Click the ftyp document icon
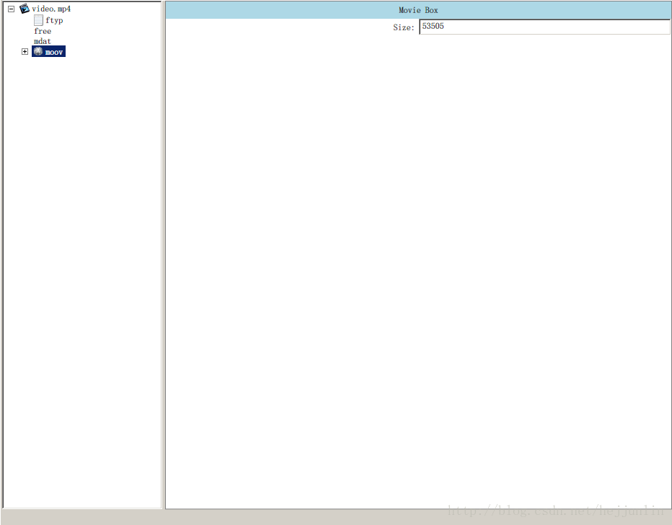Screen dimensions: 672x525 click(x=38, y=20)
